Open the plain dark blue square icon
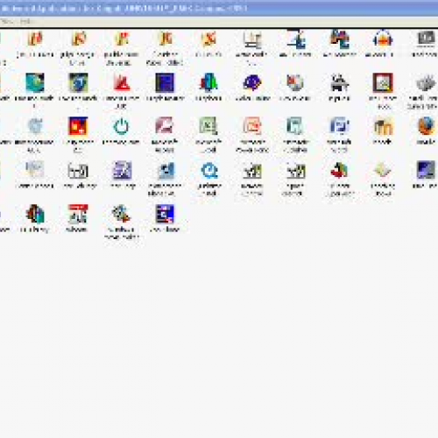This screenshot has height=438, width=438. (x=165, y=82)
